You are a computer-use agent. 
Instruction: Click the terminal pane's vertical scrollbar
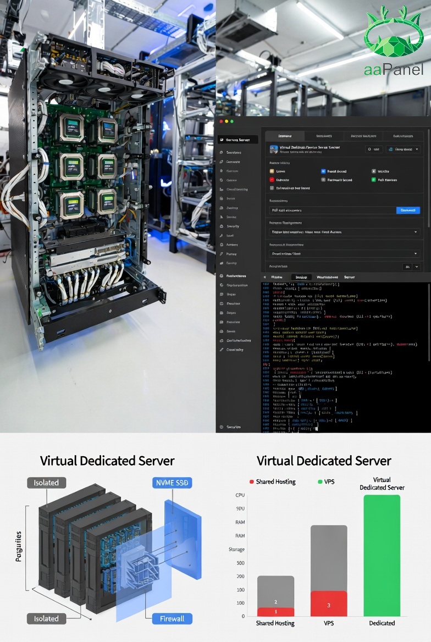(x=429, y=322)
